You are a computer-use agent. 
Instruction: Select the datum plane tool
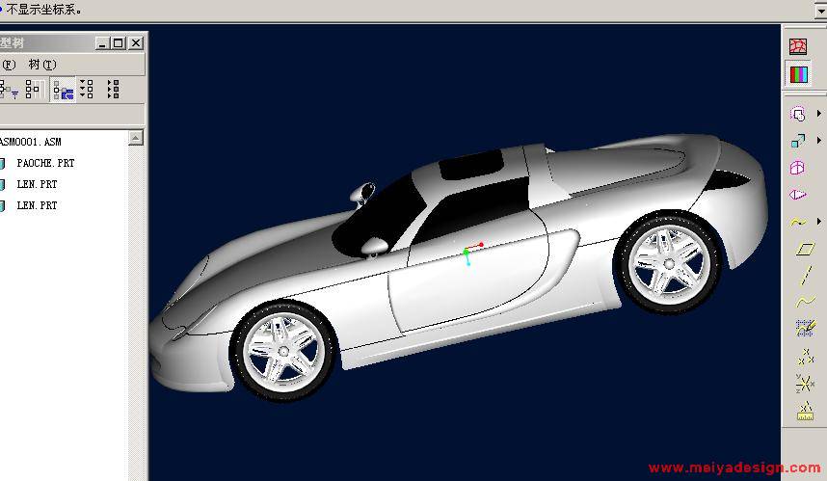point(806,249)
